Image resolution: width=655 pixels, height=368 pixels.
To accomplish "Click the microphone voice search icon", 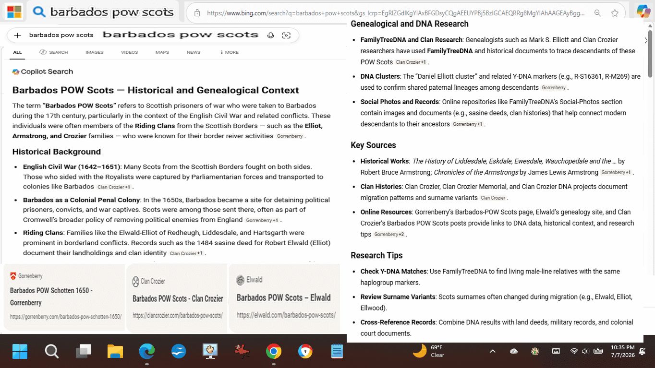I will (271, 35).
